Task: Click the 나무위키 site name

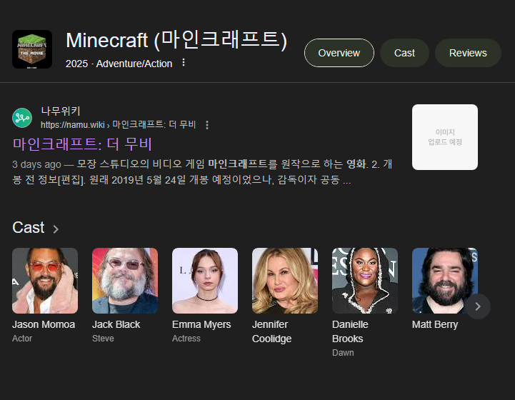Action: 61,111
